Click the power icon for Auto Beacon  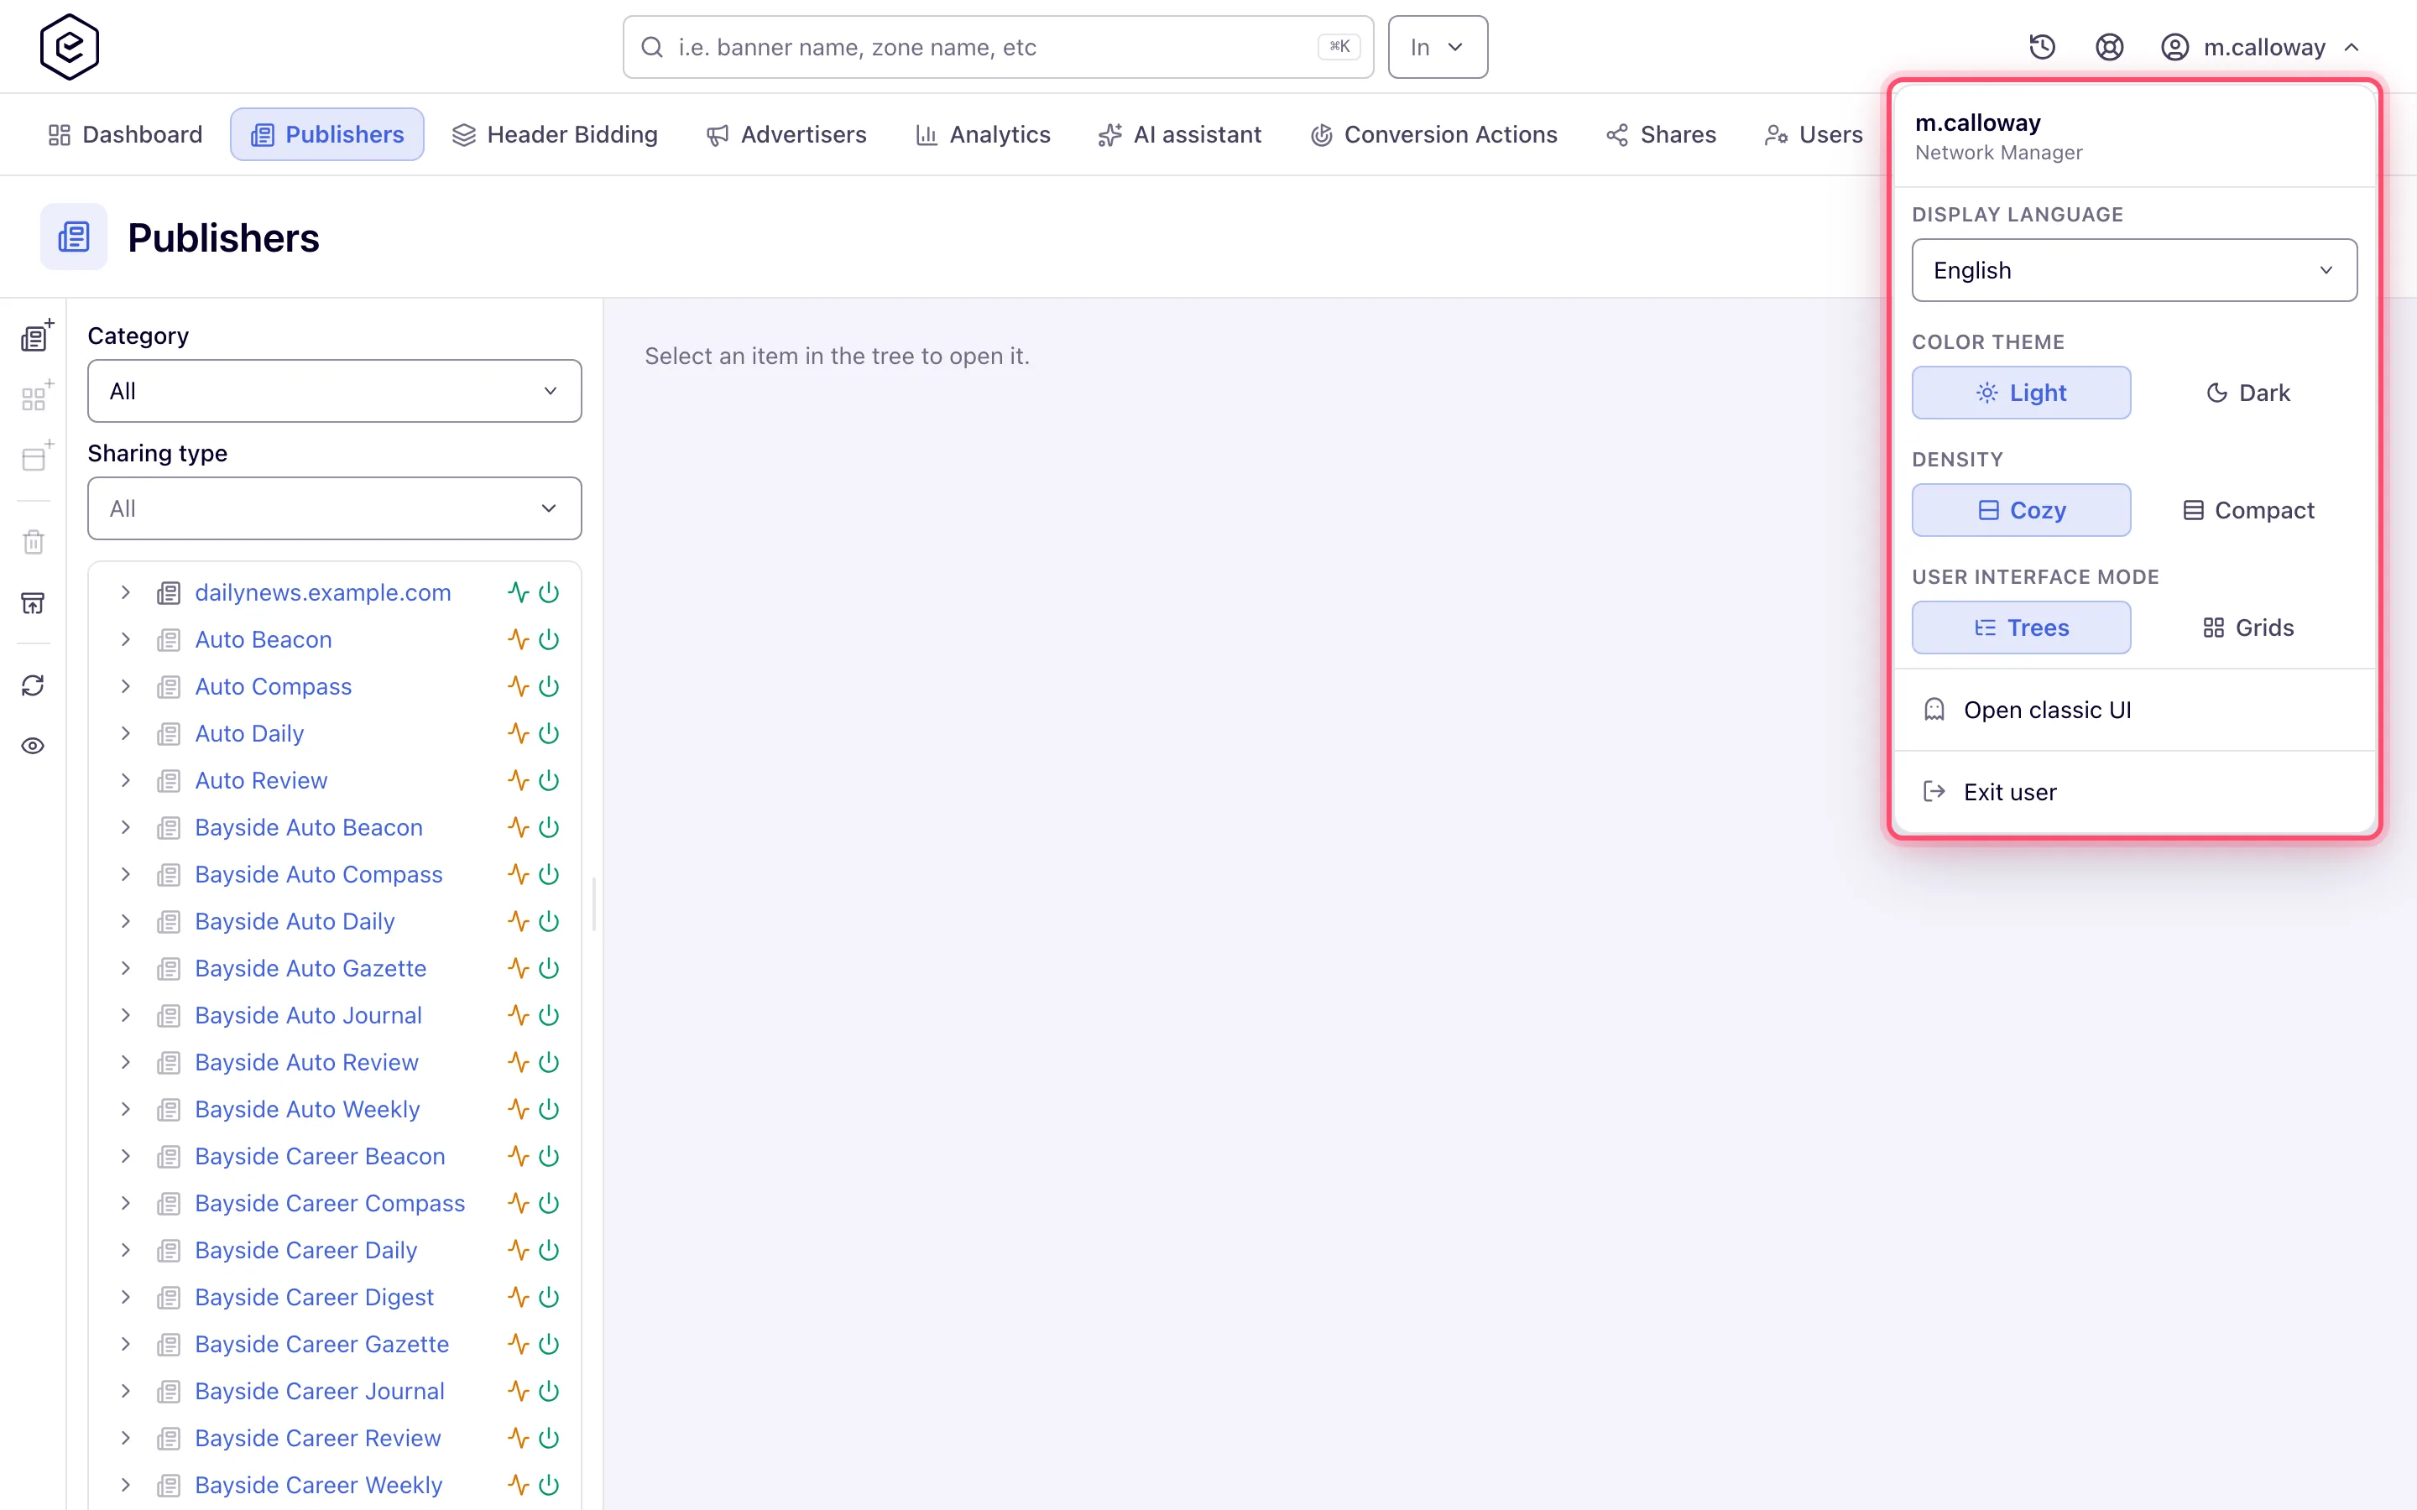click(548, 639)
